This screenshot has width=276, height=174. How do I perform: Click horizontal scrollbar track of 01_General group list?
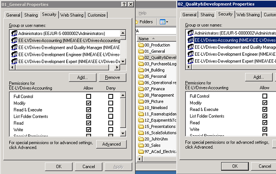[x=112, y=67]
